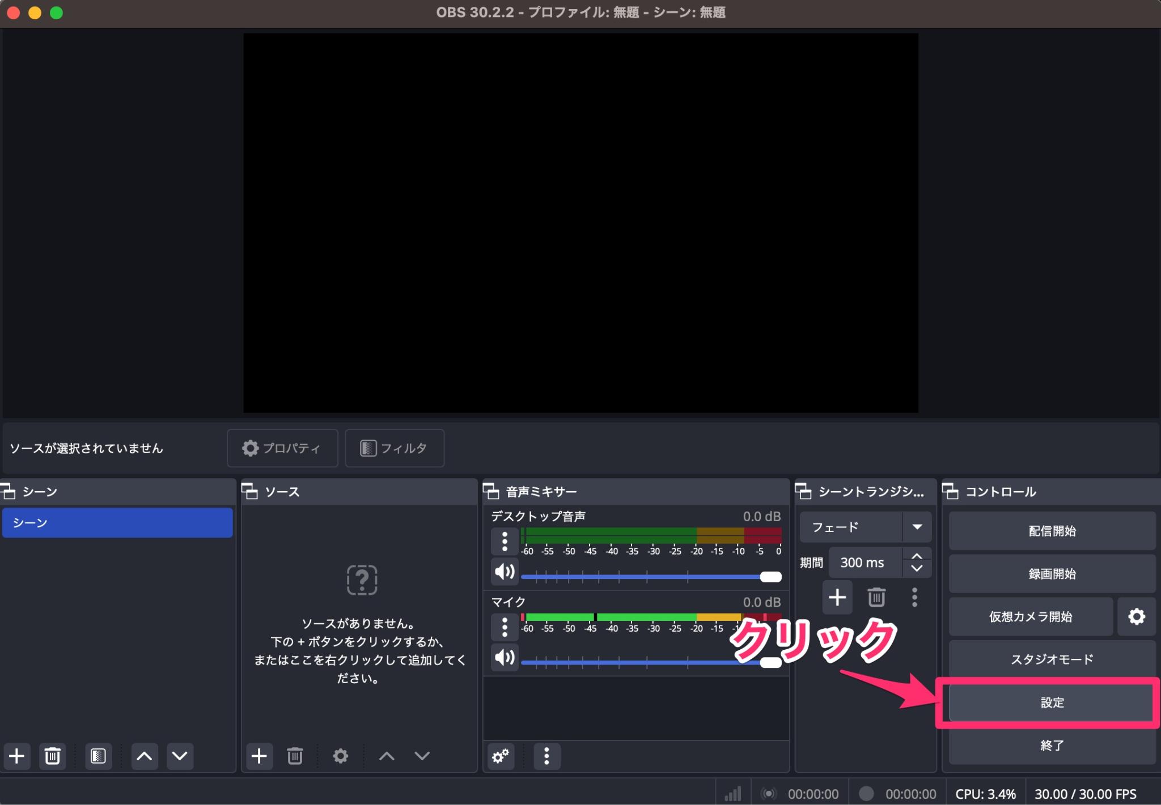The image size is (1161, 805).
Task: Select the シーン item in scene list
Action: tap(117, 522)
